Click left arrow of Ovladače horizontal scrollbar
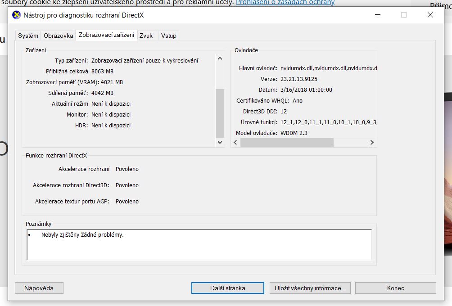Viewport: 452px width, 306px height. (235, 142)
